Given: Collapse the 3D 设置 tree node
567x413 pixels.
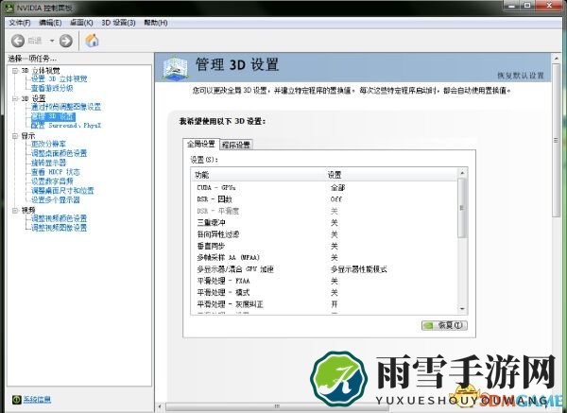Looking at the screenshot, I should (15, 98).
